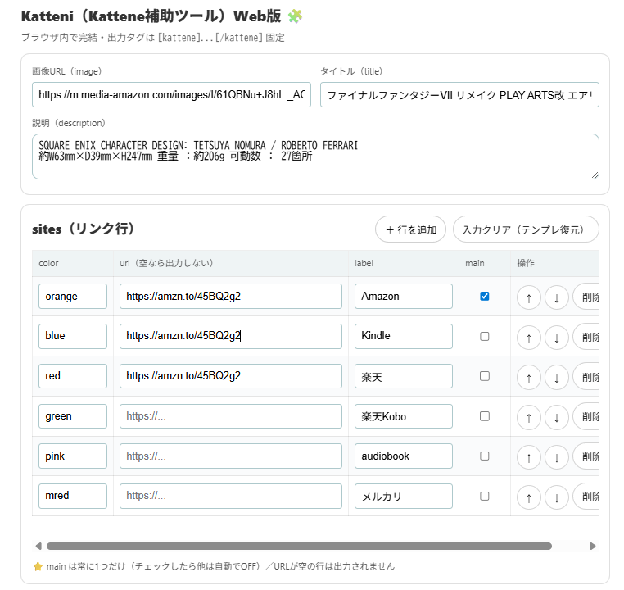This screenshot has width=624, height=590.
Task: Click the up arrow on Kindle row
Action: 528,336
